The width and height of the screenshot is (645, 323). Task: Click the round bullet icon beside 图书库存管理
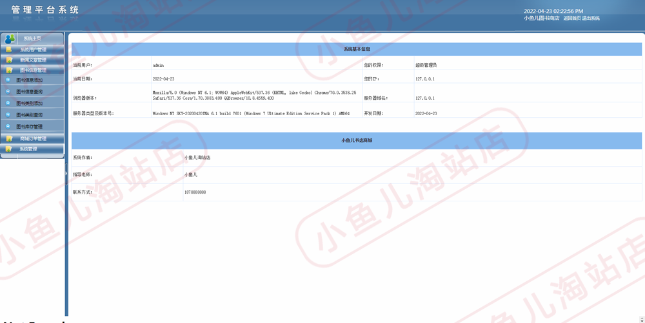point(8,126)
